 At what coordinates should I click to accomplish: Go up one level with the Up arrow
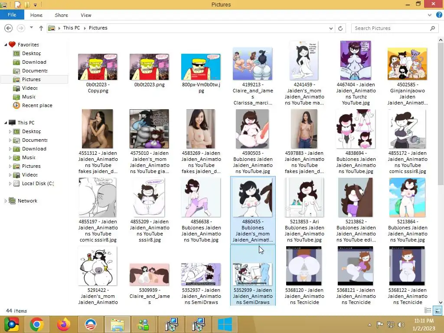[41, 28]
